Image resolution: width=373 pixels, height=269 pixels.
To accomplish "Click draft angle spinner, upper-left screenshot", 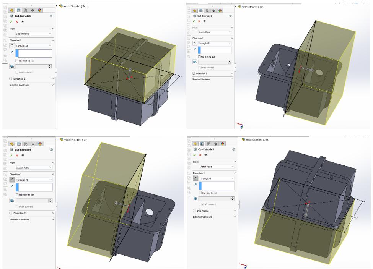I will coord(50,66).
